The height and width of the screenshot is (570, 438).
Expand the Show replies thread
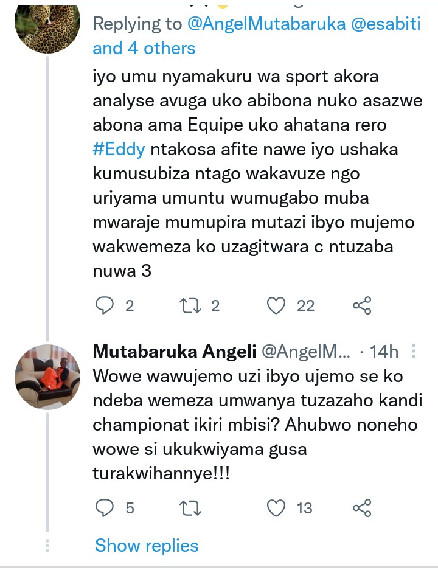pyautogui.click(x=146, y=545)
